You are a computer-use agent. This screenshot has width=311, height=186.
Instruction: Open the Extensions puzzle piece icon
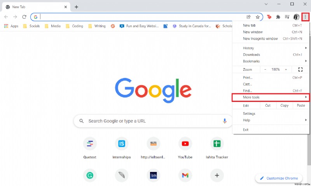pos(278,17)
